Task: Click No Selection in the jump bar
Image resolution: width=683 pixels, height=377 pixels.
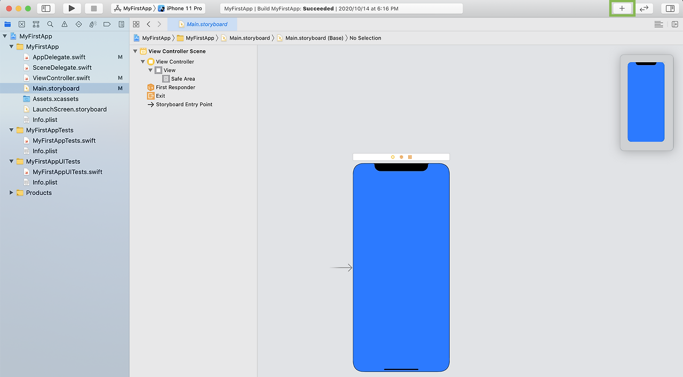Action: pos(366,38)
